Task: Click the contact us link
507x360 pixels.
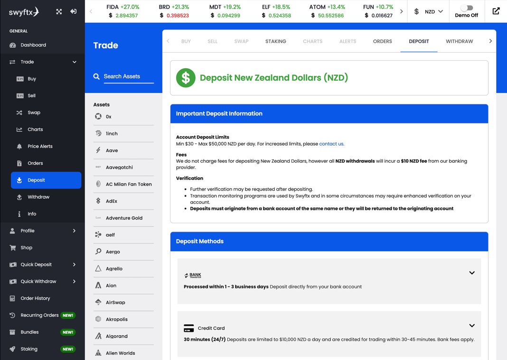Action: tap(331, 144)
